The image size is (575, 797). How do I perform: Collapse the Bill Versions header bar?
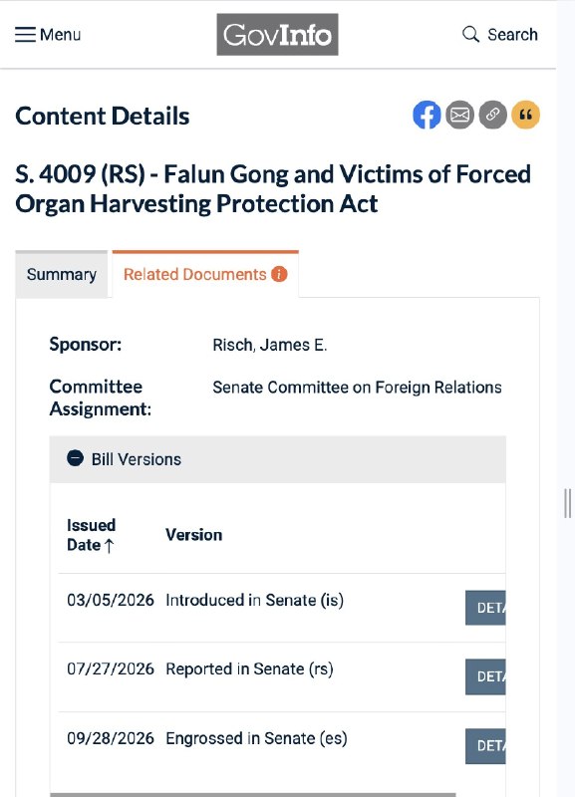coord(278,459)
